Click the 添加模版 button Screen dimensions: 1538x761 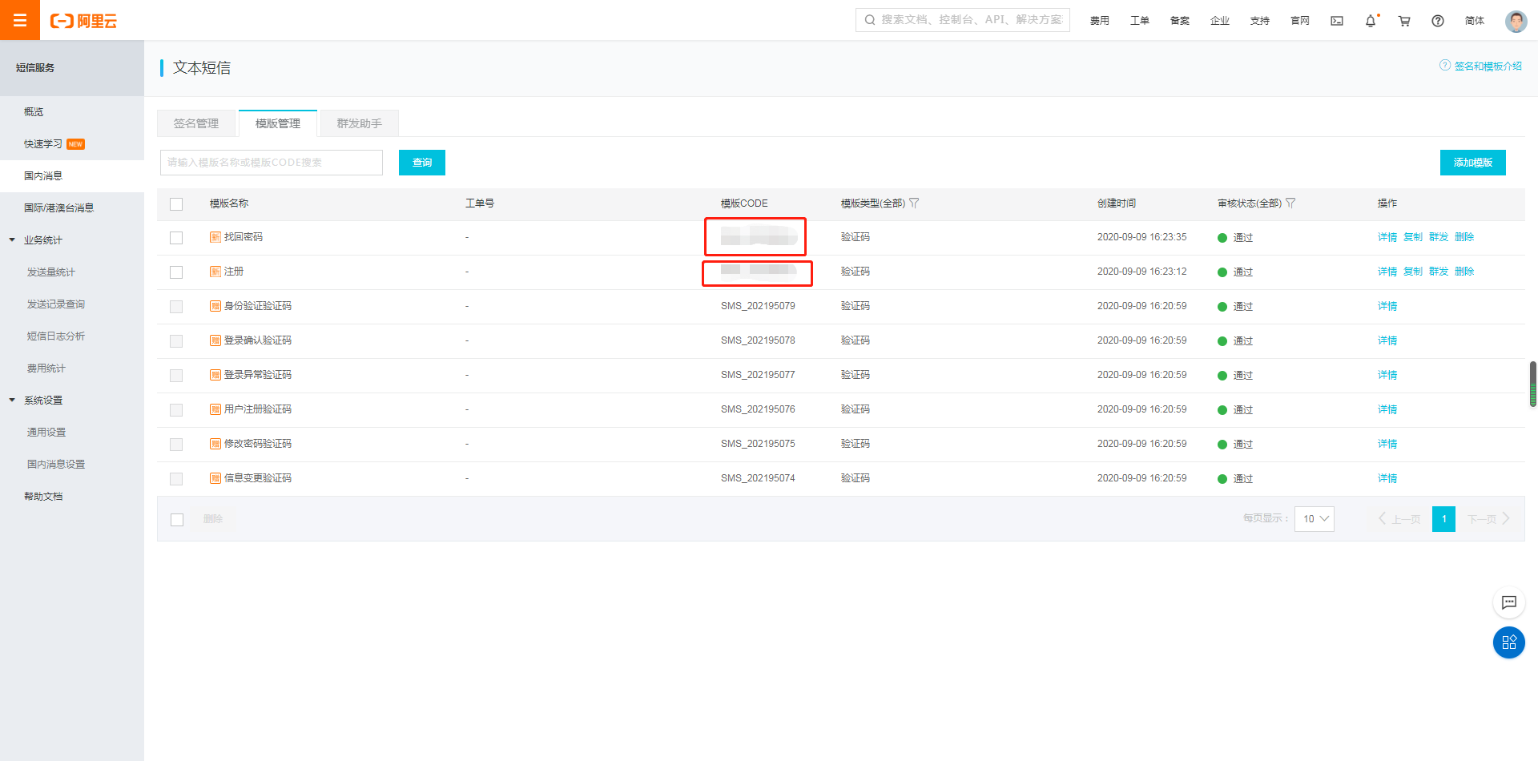(1473, 163)
